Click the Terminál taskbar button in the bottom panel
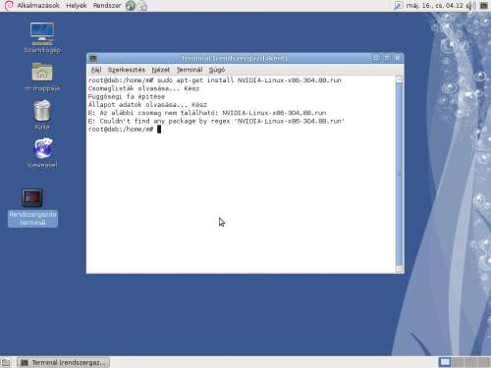 (64, 362)
